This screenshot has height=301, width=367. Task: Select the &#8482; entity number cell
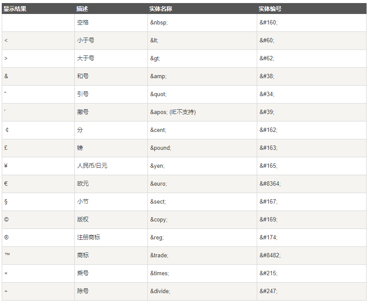[x=270, y=255]
